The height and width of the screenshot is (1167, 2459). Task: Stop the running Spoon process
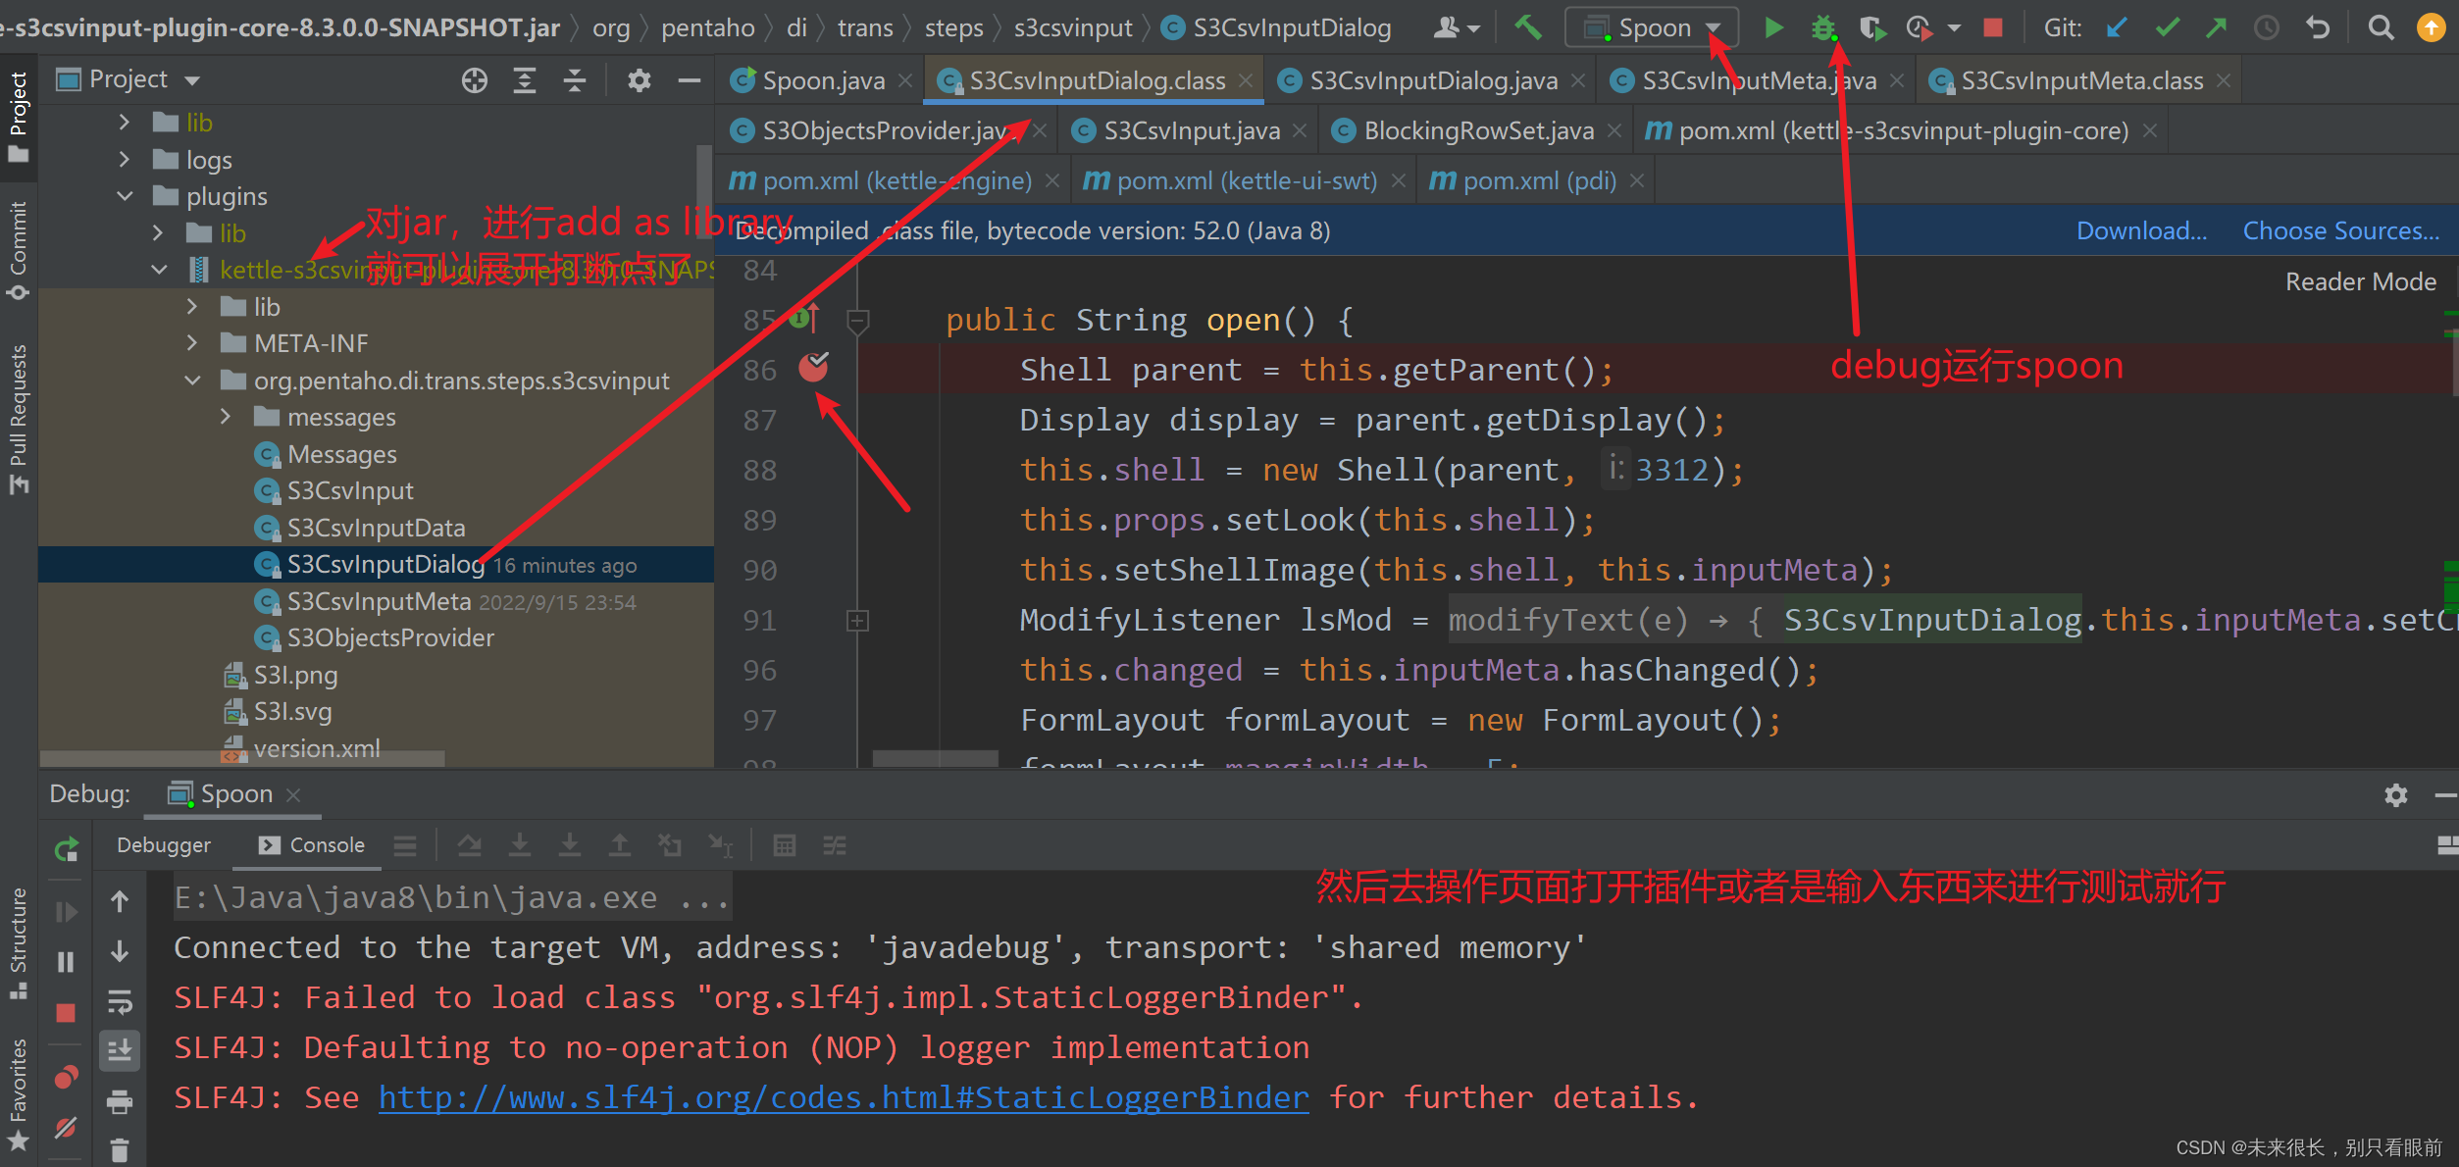click(1992, 27)
